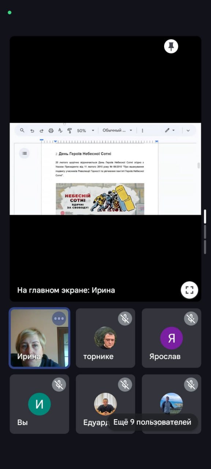The image size is (211, 469).
Task: Open the document outline list icon
Action: 25,153
